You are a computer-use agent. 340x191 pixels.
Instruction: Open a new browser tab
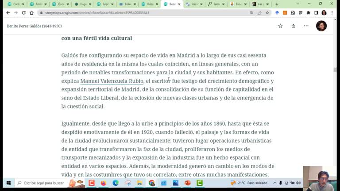(277, 4)
